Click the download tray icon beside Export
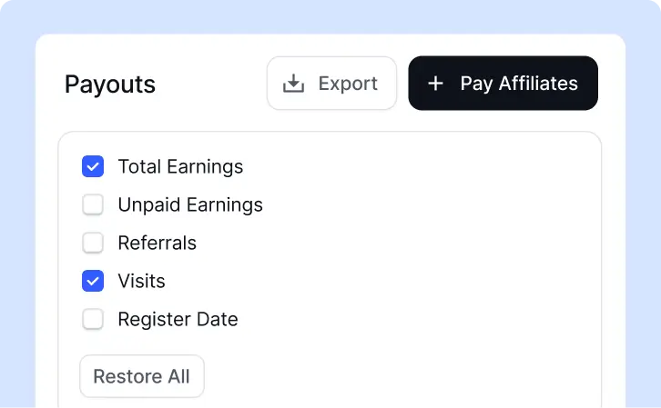 (x=293, y=84)
